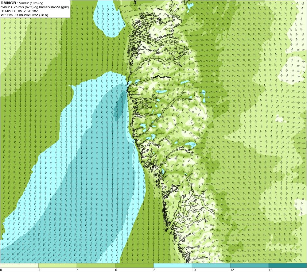Click the 0–2 m/s pale yellow swatch

[x=19, y=266]
